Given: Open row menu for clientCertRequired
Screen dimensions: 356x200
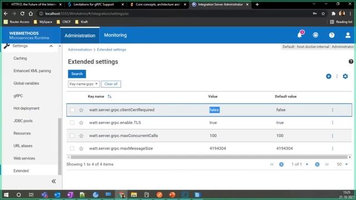Looking at the screenshot, I should pyautogui.click(x=333, y=110).
